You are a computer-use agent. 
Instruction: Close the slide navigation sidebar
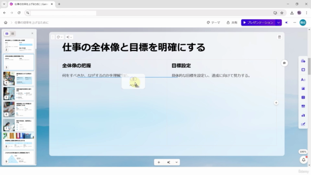pyautogui.click(x=33, y=34)
